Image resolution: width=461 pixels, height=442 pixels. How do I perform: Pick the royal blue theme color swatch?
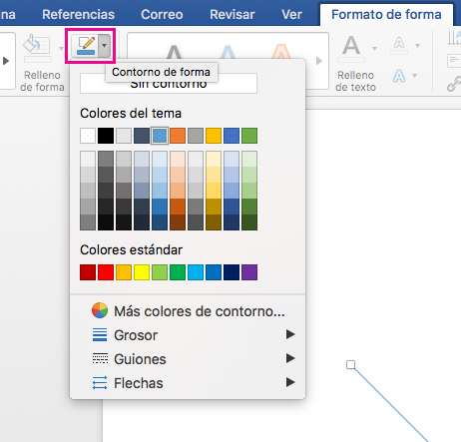pyautogui.click(x=231, y=136)
